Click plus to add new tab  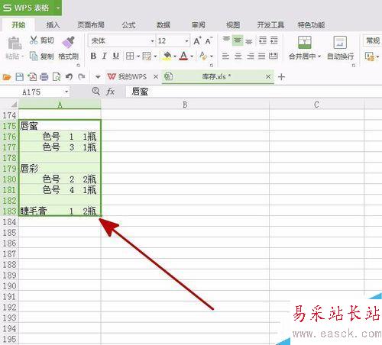[x=282, y=77]
